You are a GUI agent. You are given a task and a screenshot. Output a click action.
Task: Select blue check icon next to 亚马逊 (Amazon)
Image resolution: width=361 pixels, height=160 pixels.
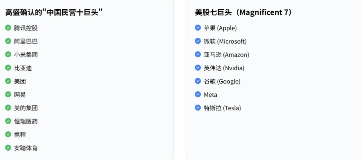click(198, 55)
